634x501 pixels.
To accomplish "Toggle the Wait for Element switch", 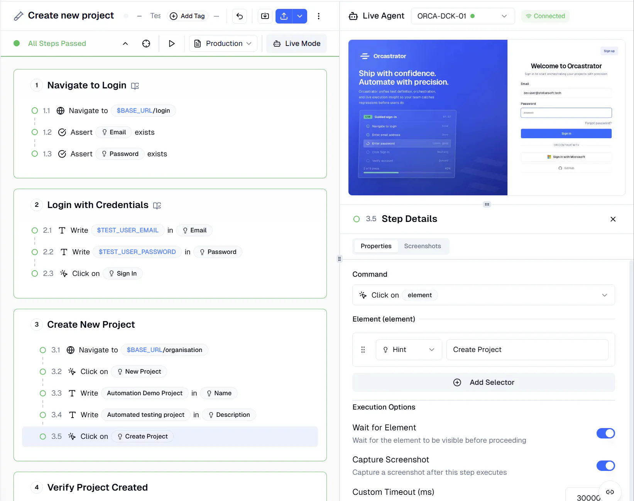I will [605, 433].
